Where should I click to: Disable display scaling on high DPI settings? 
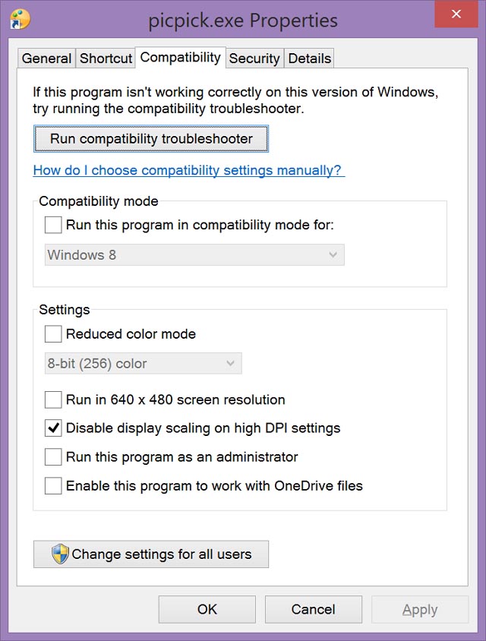(52, 428)
